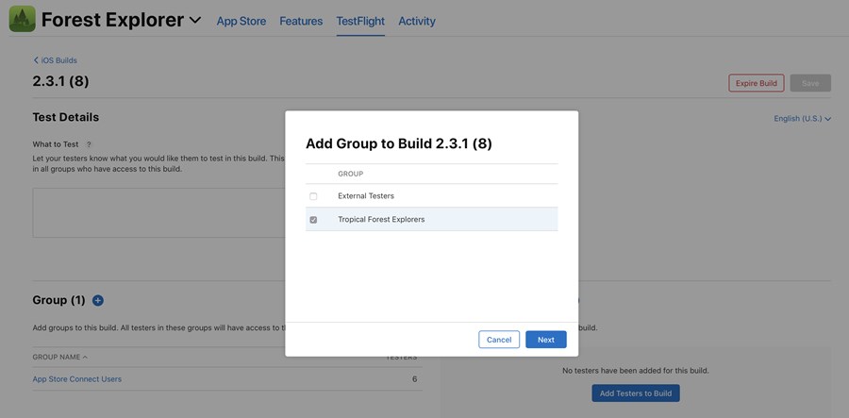Cancel the Add Group dialog
The image size is (849, 418).
pos(499,340)
